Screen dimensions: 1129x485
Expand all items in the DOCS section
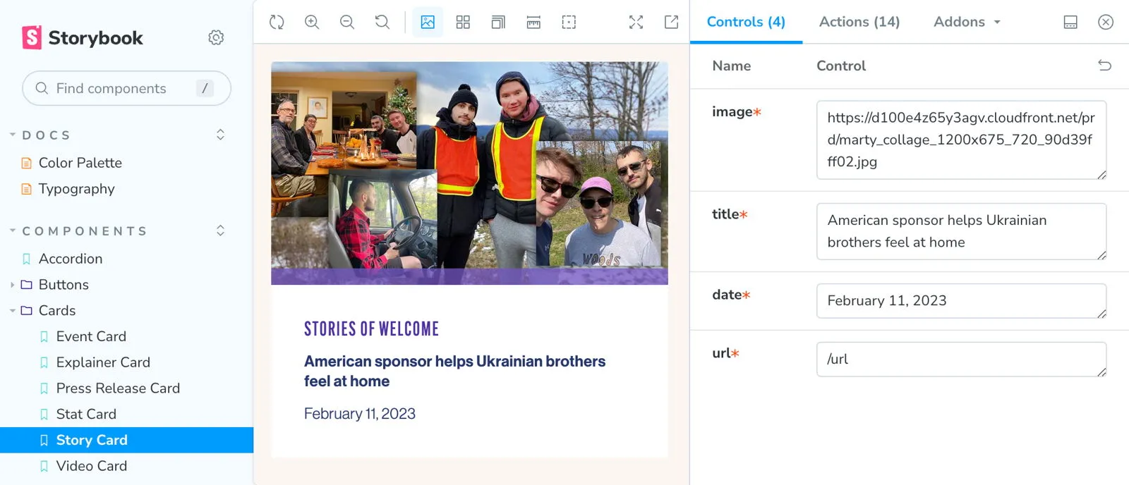[220, 135]
